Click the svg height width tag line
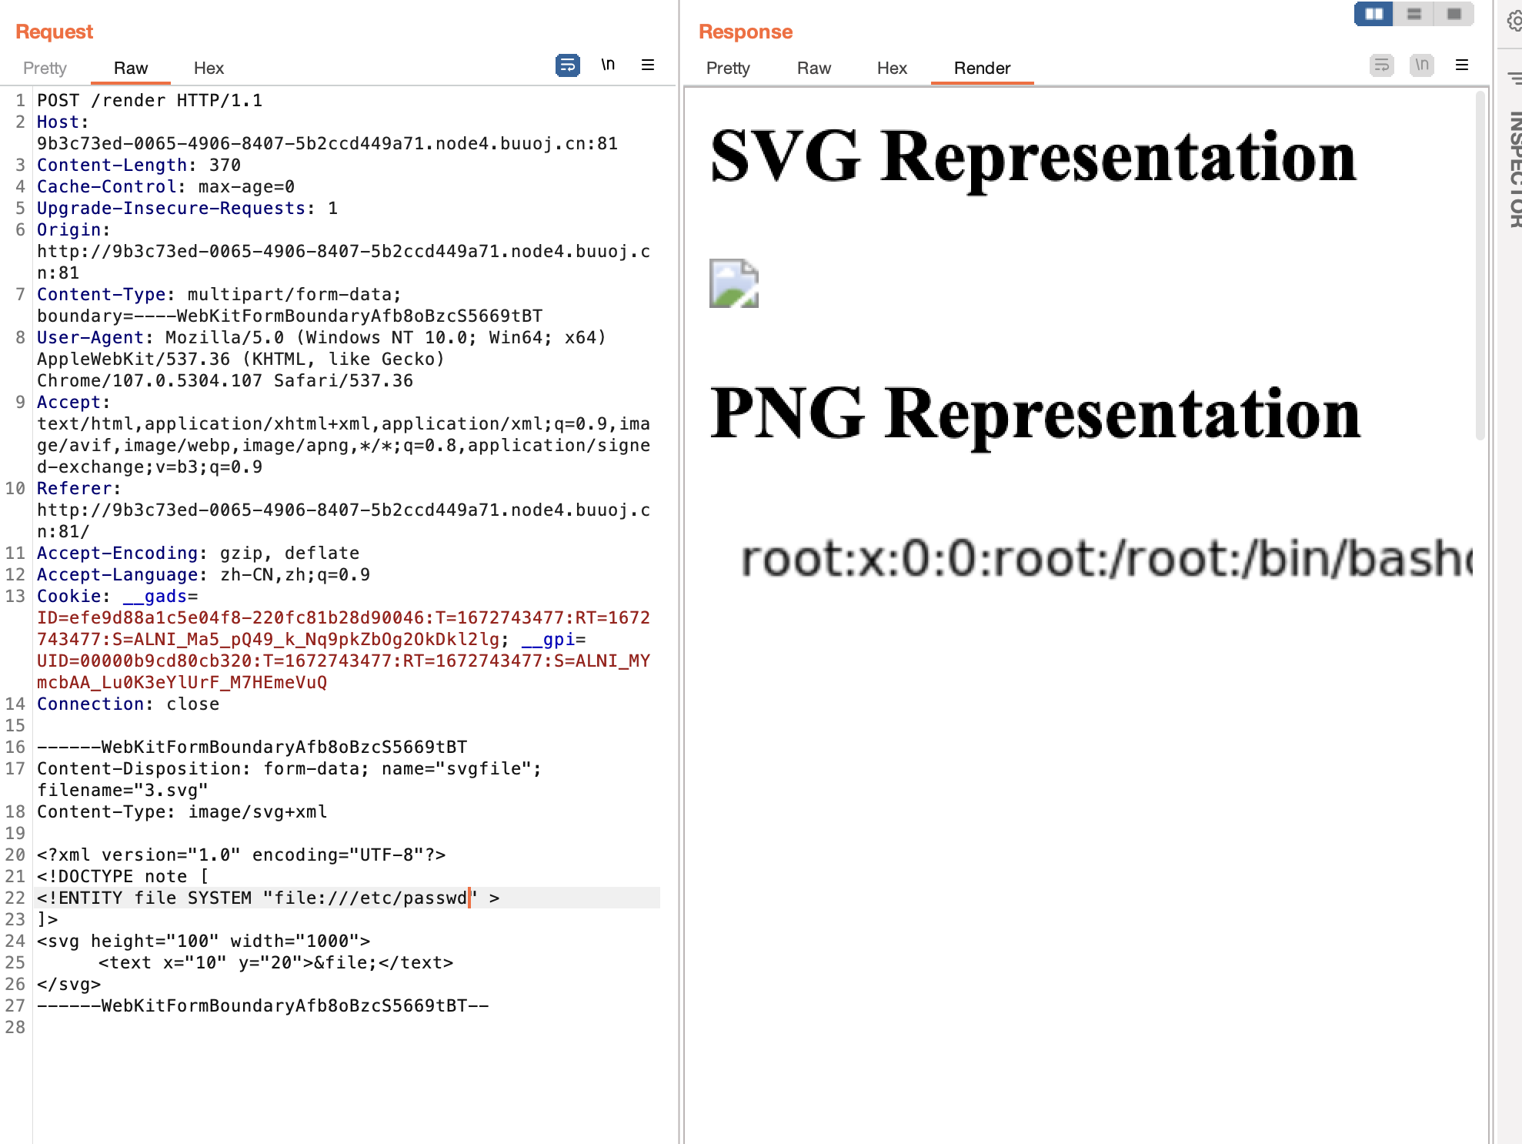The height and width of the screenshot is (1144, 1522). click(204, 941)
